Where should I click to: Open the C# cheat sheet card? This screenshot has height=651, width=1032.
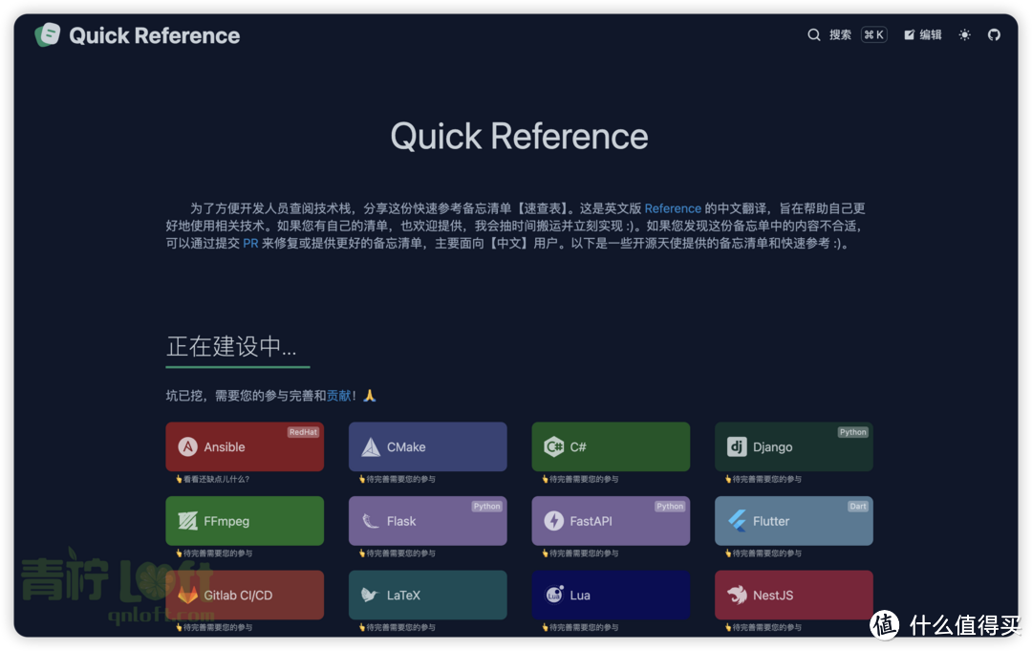tap(611, 447)
